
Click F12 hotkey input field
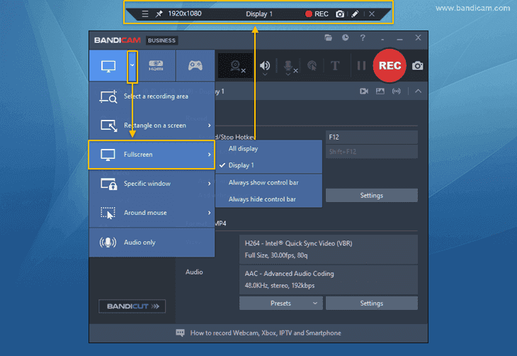coord(372,137)
